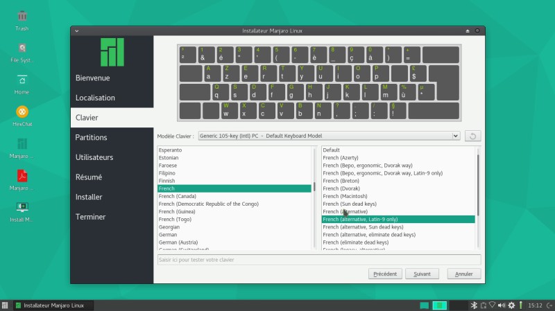The image size is (555, 311).
Task: Open the installer window menu arrow
Action: (77, 31)
